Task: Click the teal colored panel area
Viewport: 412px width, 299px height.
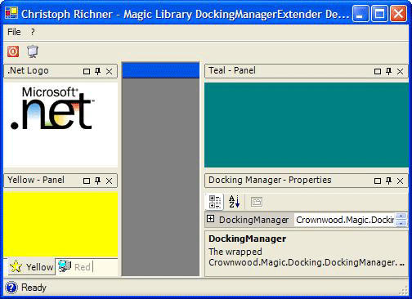Action: pyautogui.click(x=307, y=125)
